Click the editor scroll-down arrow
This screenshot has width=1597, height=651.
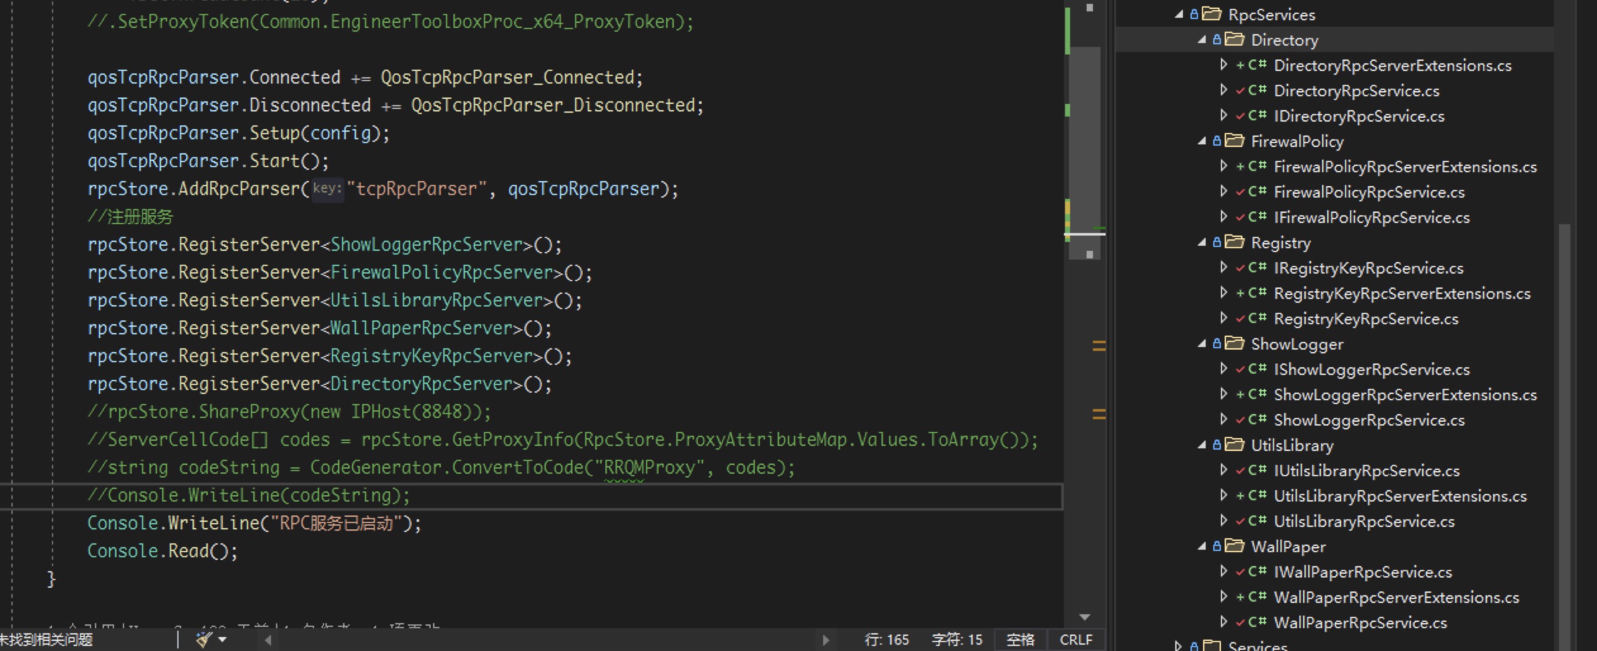[x=1085, y=617]
